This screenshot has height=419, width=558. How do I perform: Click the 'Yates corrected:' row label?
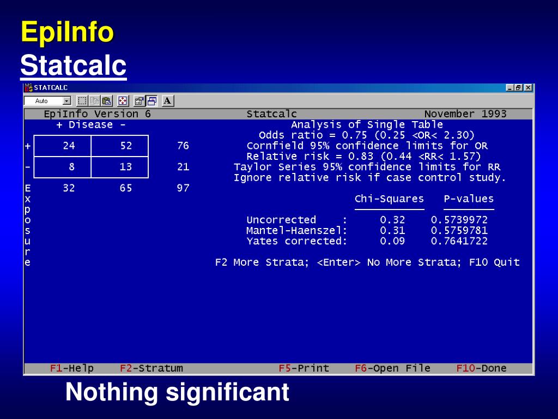(297, 241)
